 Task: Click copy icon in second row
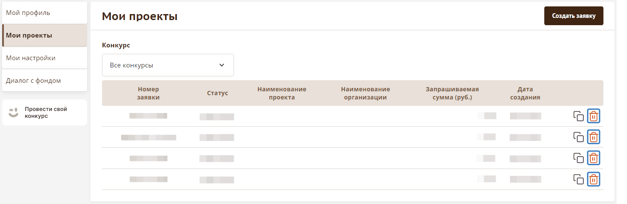[x=579, y=137]
